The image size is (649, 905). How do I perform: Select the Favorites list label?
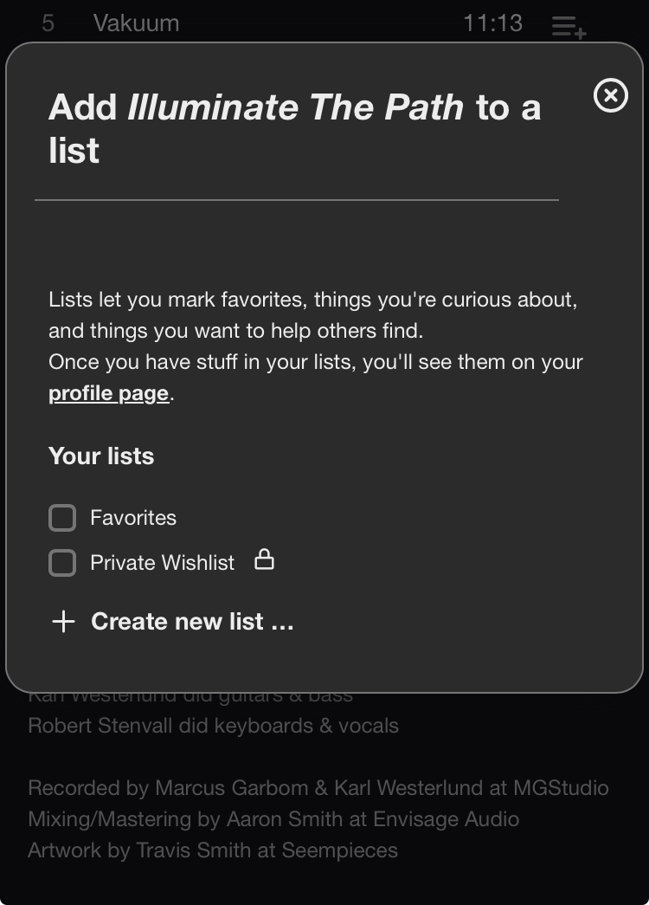(133, 518)
